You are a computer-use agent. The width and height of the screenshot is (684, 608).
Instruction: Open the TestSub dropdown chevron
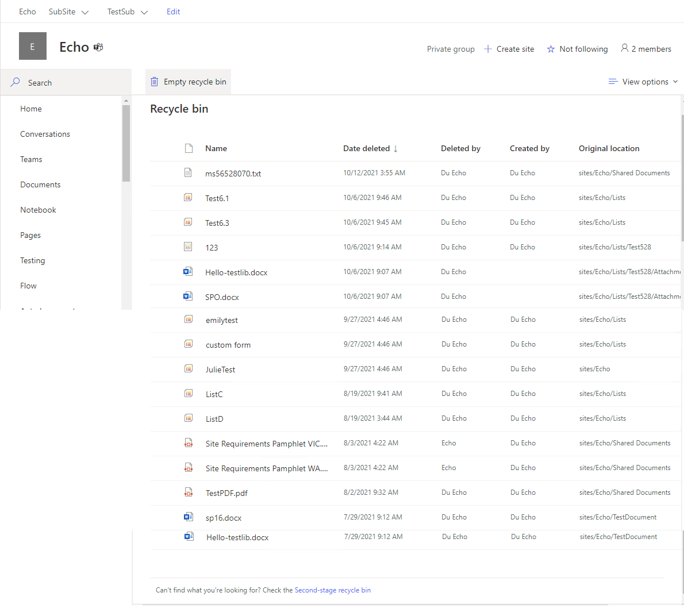144,11
